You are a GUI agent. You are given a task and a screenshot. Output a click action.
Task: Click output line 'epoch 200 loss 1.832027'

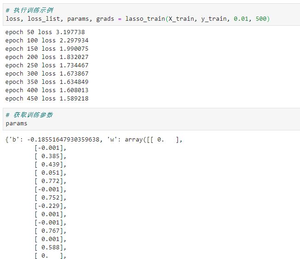(47, 57)
